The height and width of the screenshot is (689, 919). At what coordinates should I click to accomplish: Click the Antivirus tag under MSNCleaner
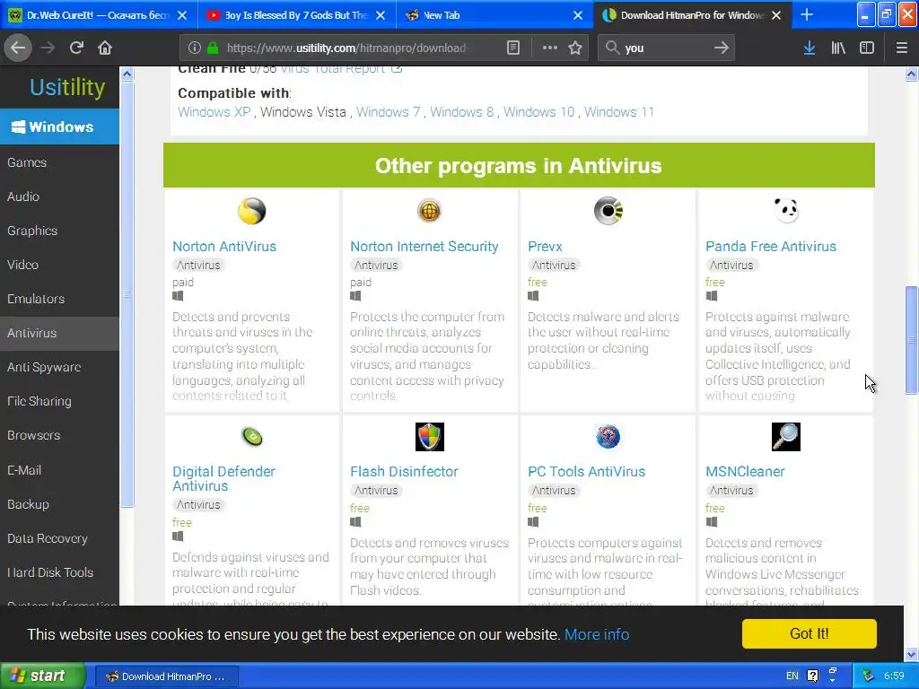[x=731, y=491]
